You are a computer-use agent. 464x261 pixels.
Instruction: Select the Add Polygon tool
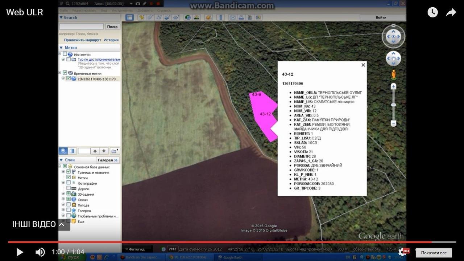point(150,17)
